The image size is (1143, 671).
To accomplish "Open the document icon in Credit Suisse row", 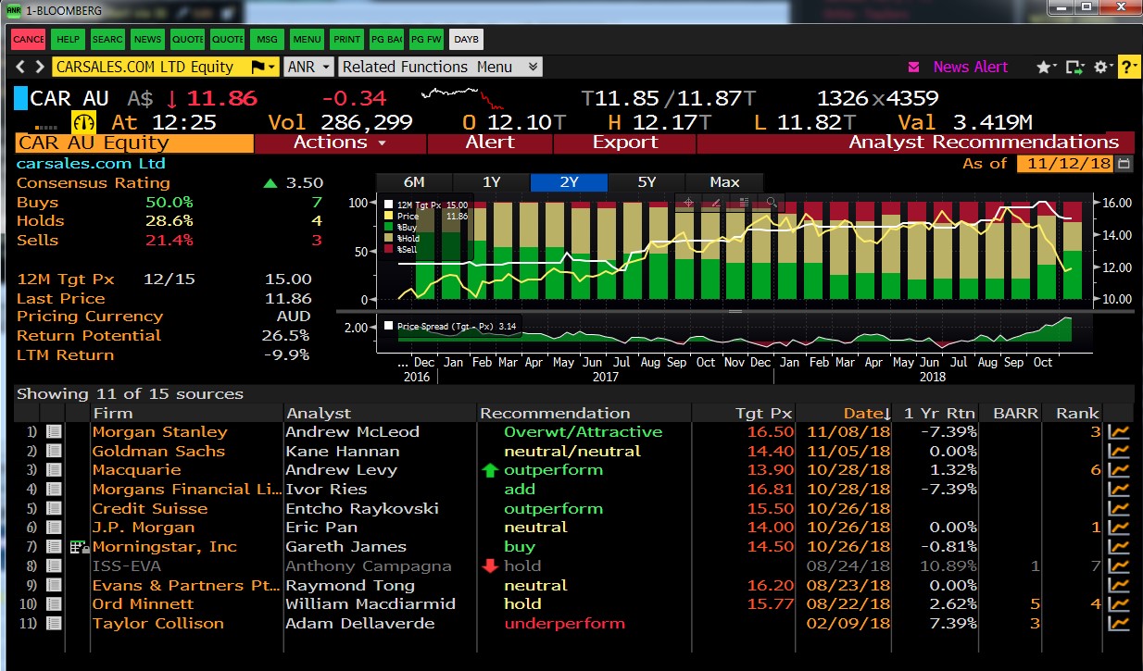I will (x=54, y=509).
